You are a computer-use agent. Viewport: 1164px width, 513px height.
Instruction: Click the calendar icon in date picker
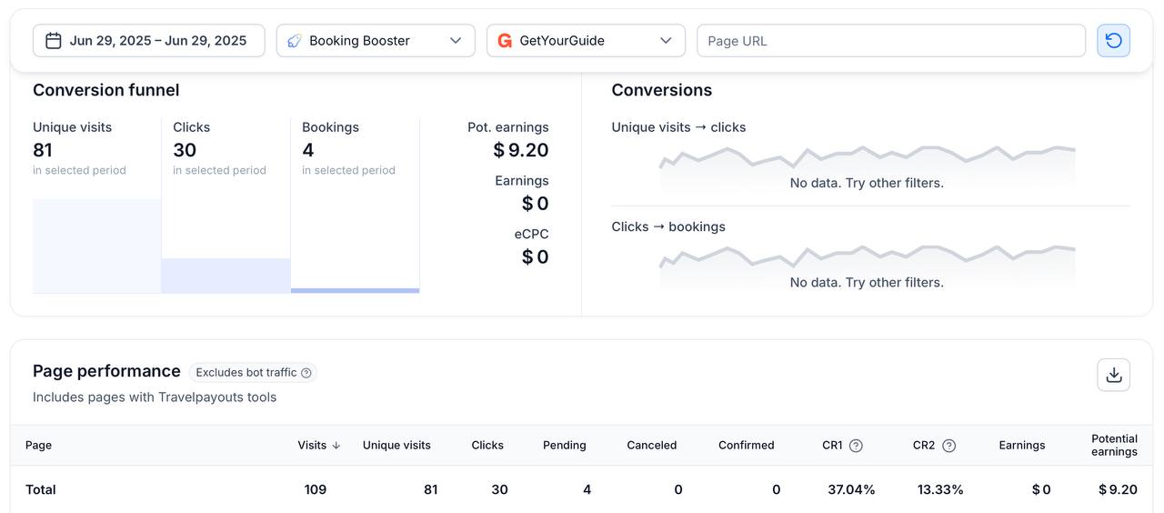point(54,41)
